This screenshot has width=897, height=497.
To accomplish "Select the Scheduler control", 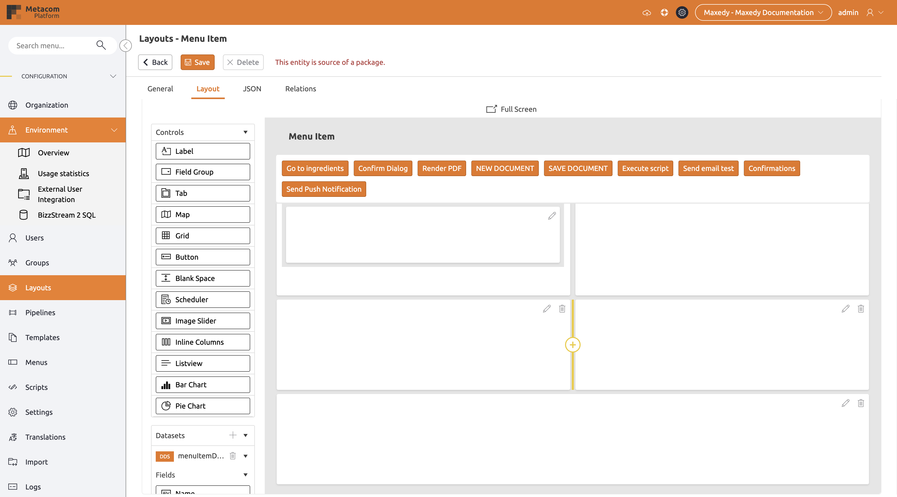I will click(203, 299).
